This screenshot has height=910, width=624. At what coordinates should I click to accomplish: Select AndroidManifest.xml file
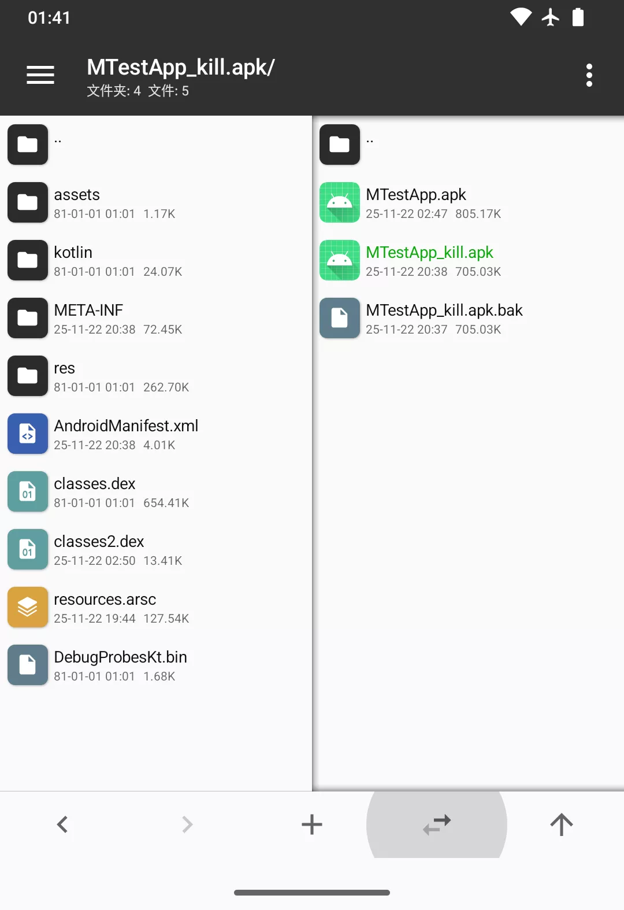[156, 434]
